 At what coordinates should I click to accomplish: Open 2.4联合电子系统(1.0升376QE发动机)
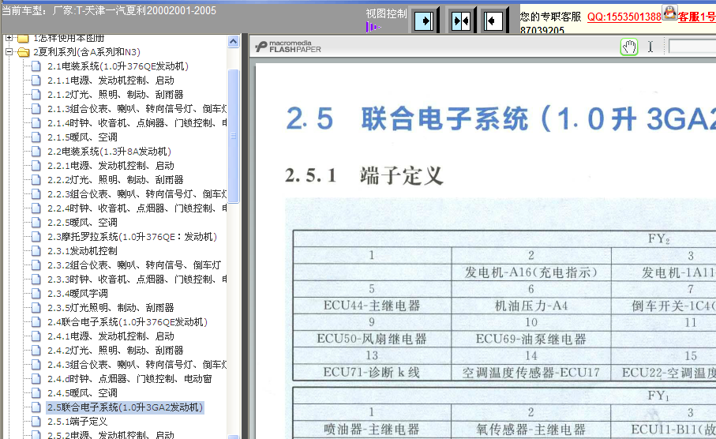click(127, 321)
